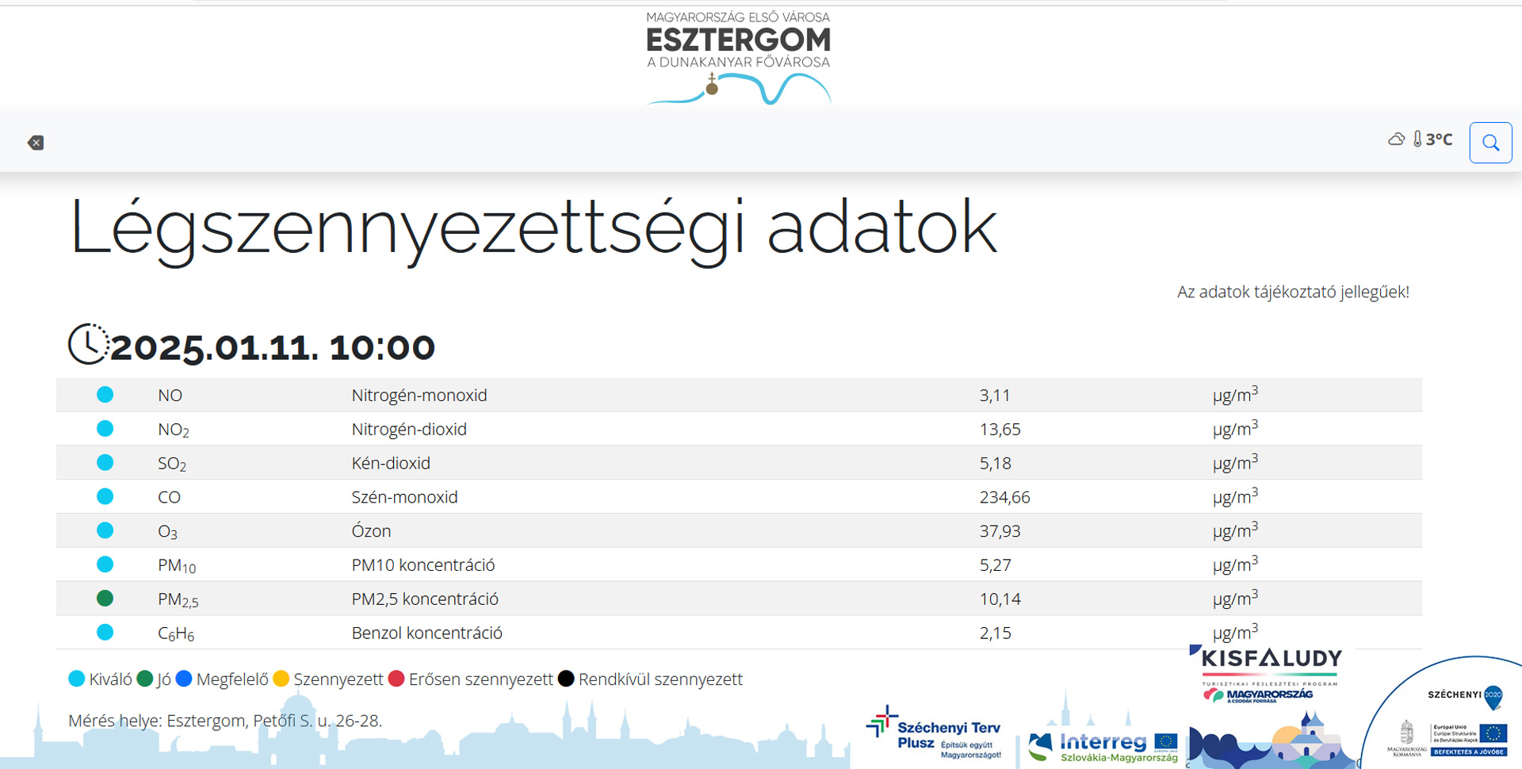Click the green dot in PM2,5 row
Image resolution: width=1522 pixels, height=769 pixels.
pos(105,599)
